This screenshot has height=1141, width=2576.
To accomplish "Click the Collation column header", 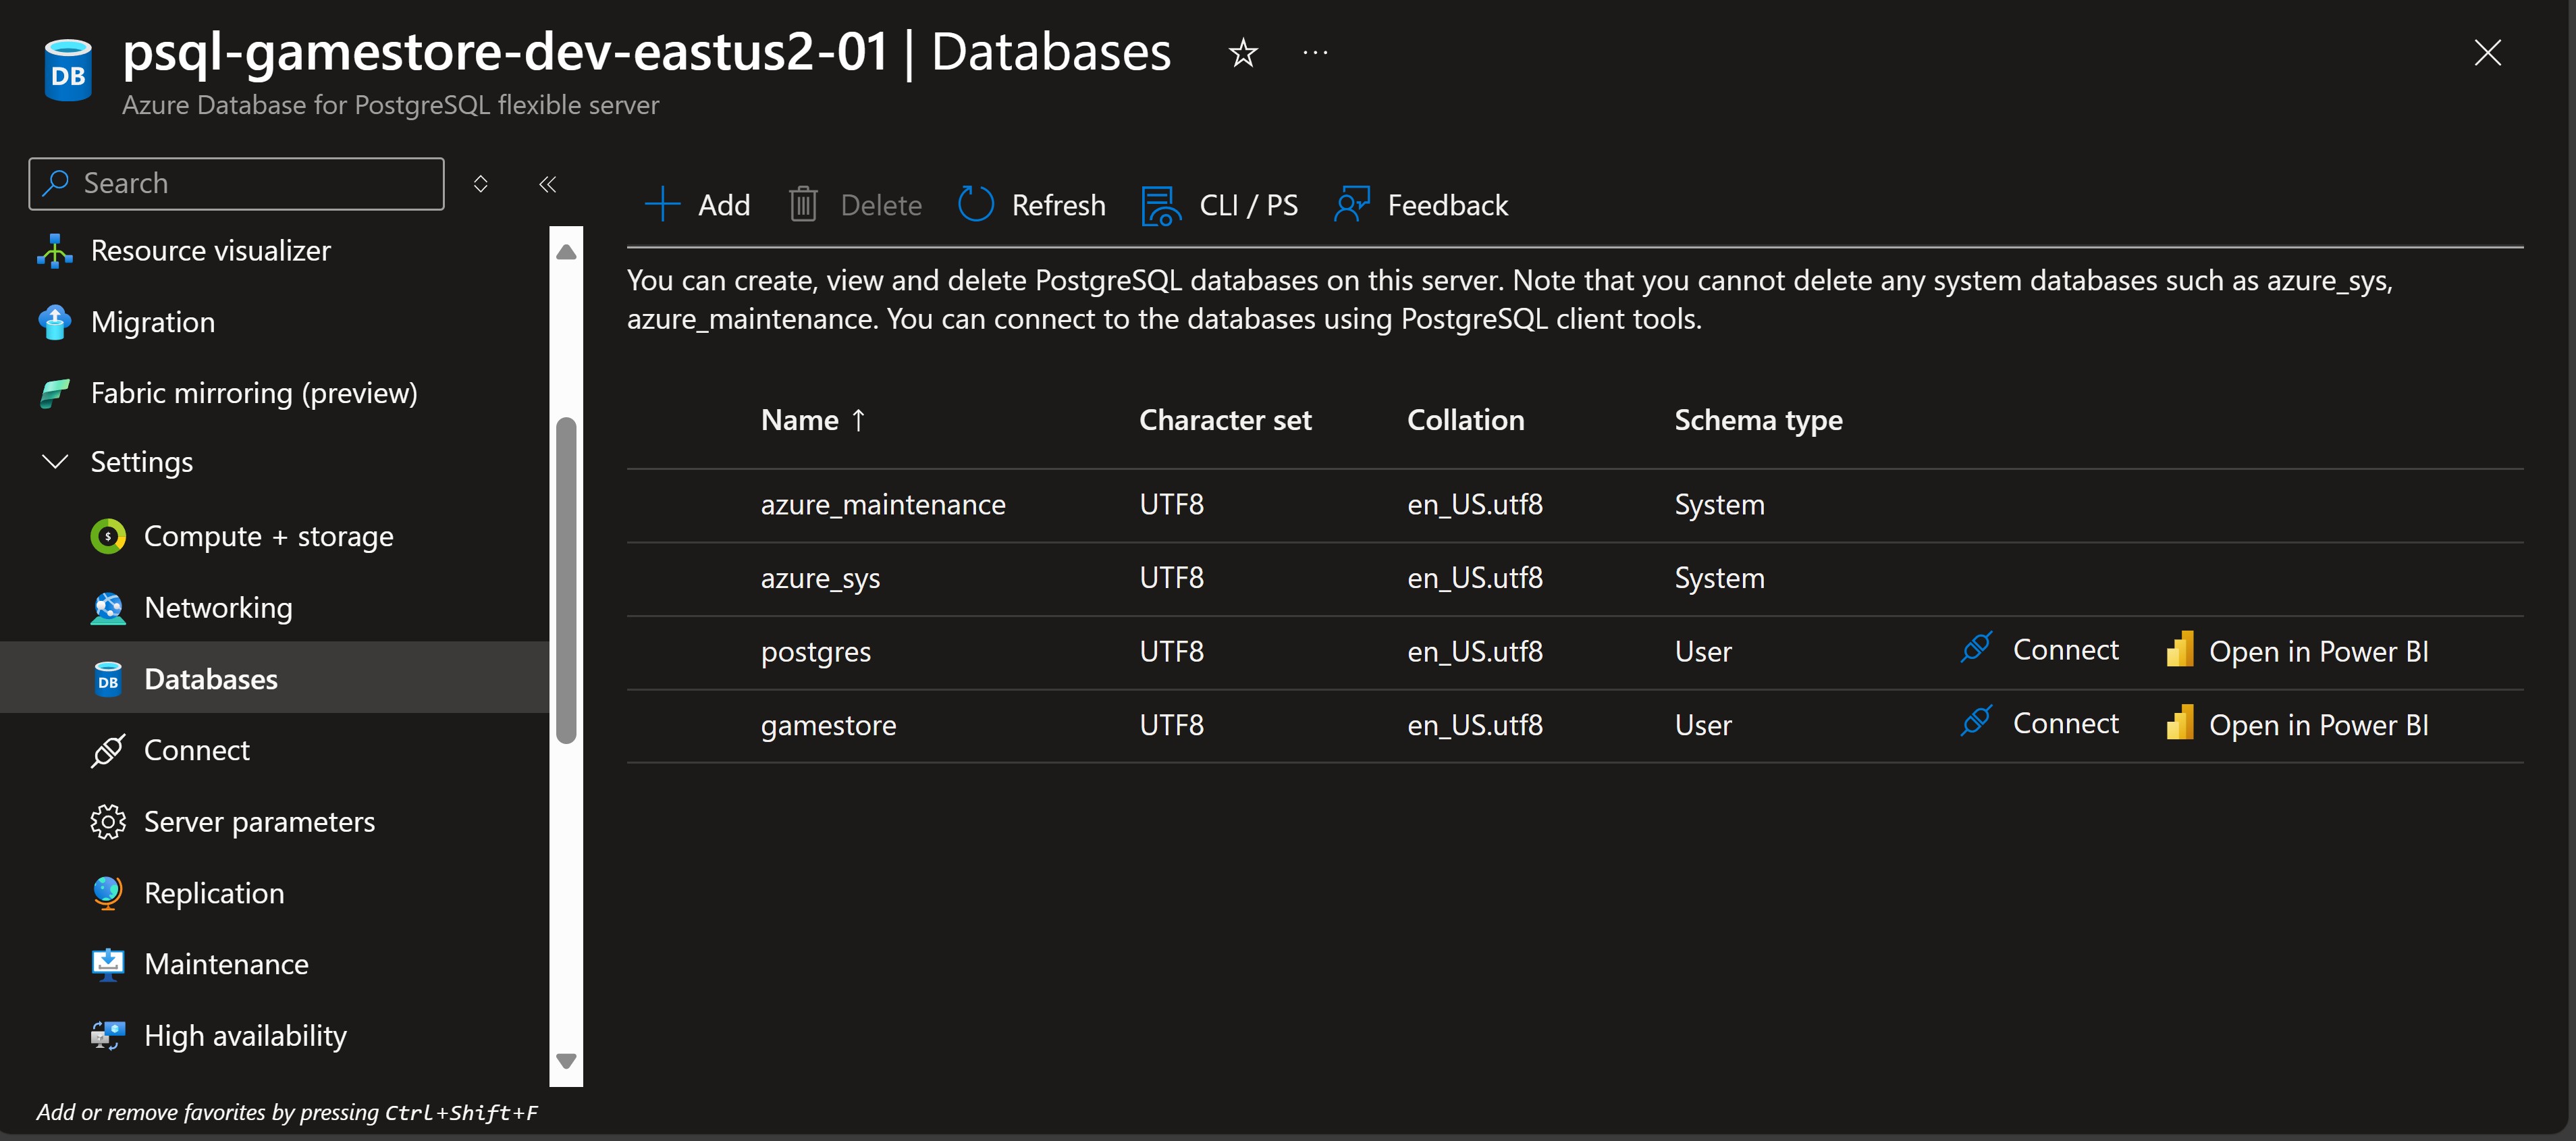I will 1465,420.
